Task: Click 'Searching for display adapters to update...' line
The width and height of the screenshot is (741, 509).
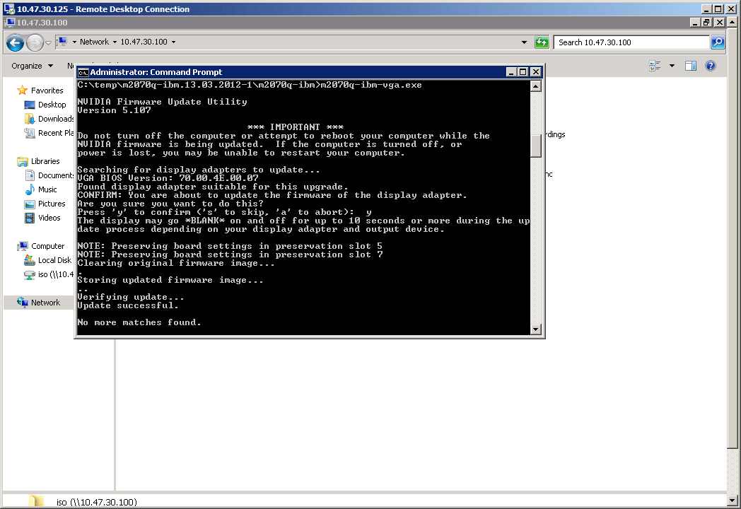Action: pos(199,170)
